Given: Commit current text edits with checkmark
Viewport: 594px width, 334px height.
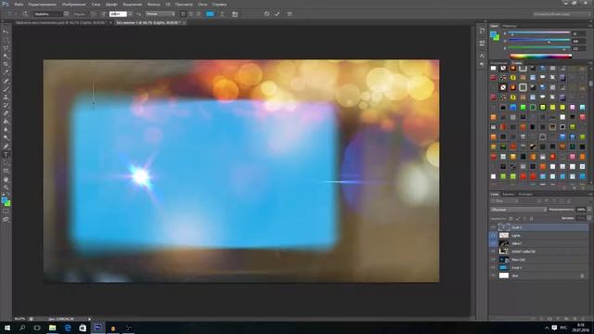Looking at the screenshot, I should pyautogui.click(x=278, y=14).
